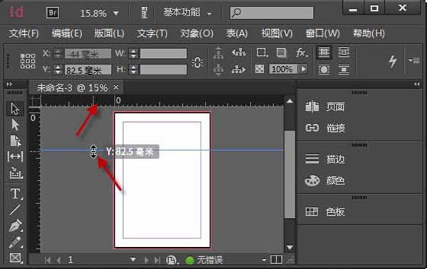Click the 100% opacity field
Image resolution: width=427 pixels, height=269 pixels.
tap(283, 69)
